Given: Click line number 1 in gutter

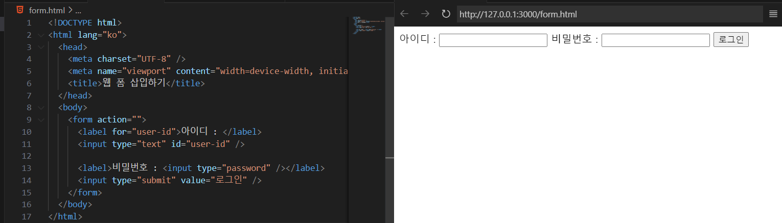Looking at the screenshot, I should (29, 23).
